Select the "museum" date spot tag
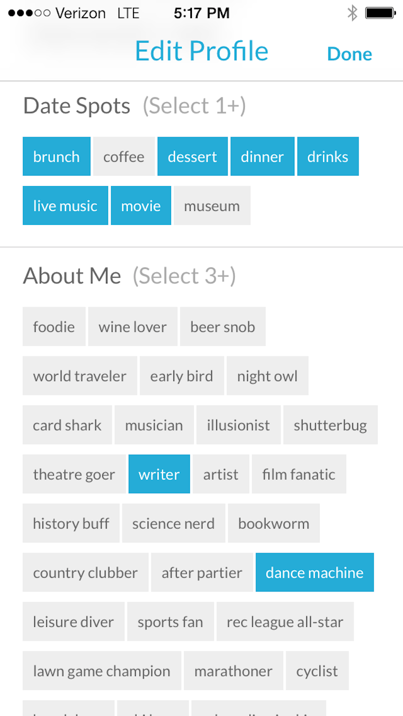Screen dimensions: 403x716 [x=212, y=205]
